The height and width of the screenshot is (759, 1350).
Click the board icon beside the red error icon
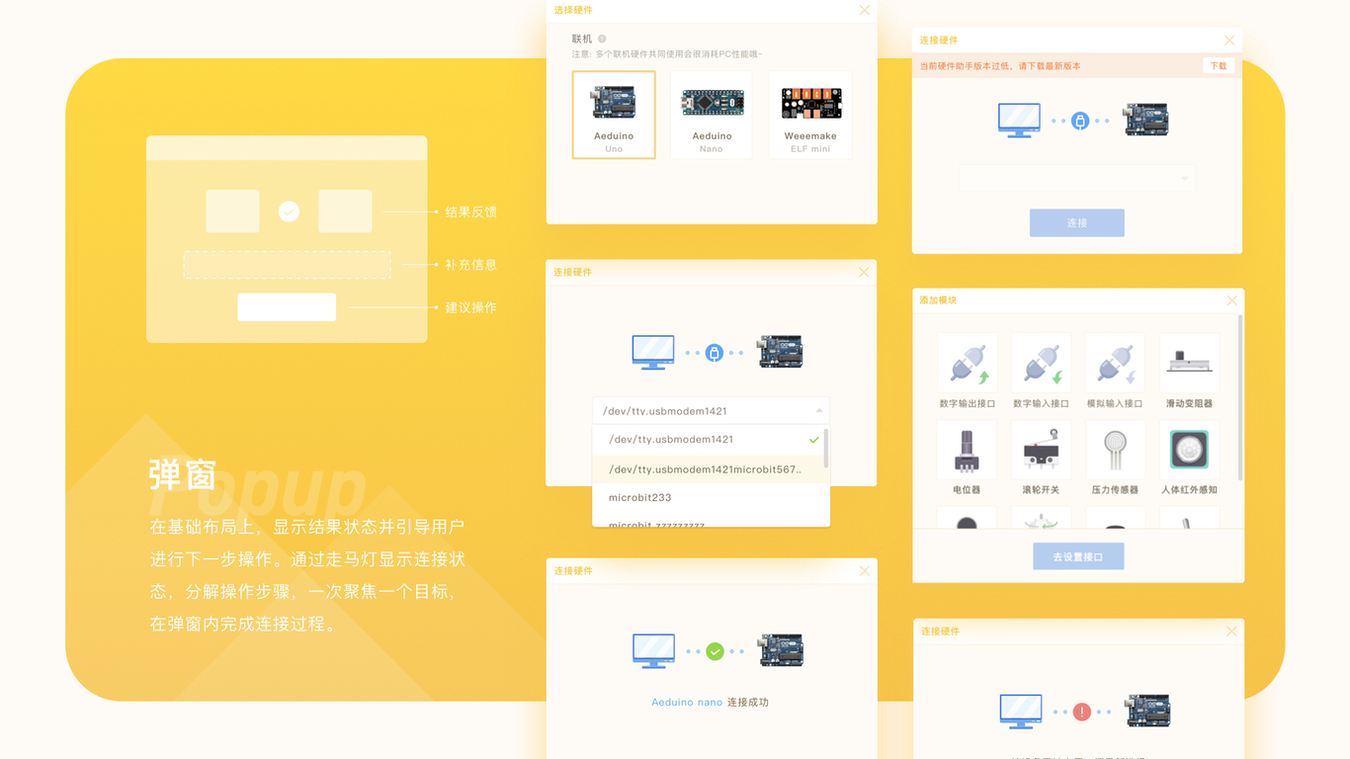click(x=1148, y=711)
